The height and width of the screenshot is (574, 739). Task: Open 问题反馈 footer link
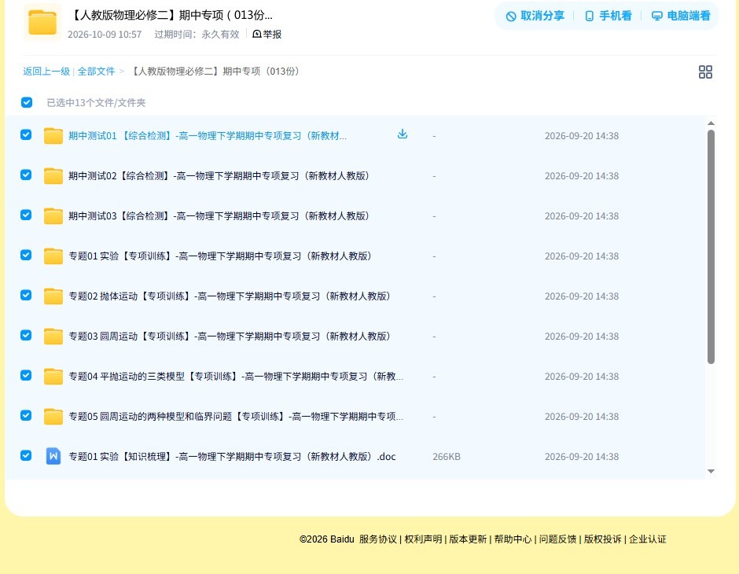(x=558, y=539)
